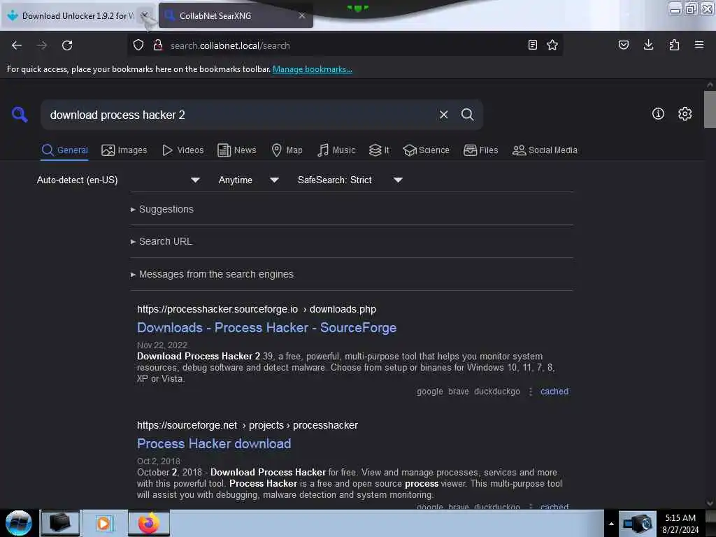Image resolution: width=716 pixels, height=537 pixels.
Task: Go back with the browser back arrow
Action: click(x=17, y=45)
